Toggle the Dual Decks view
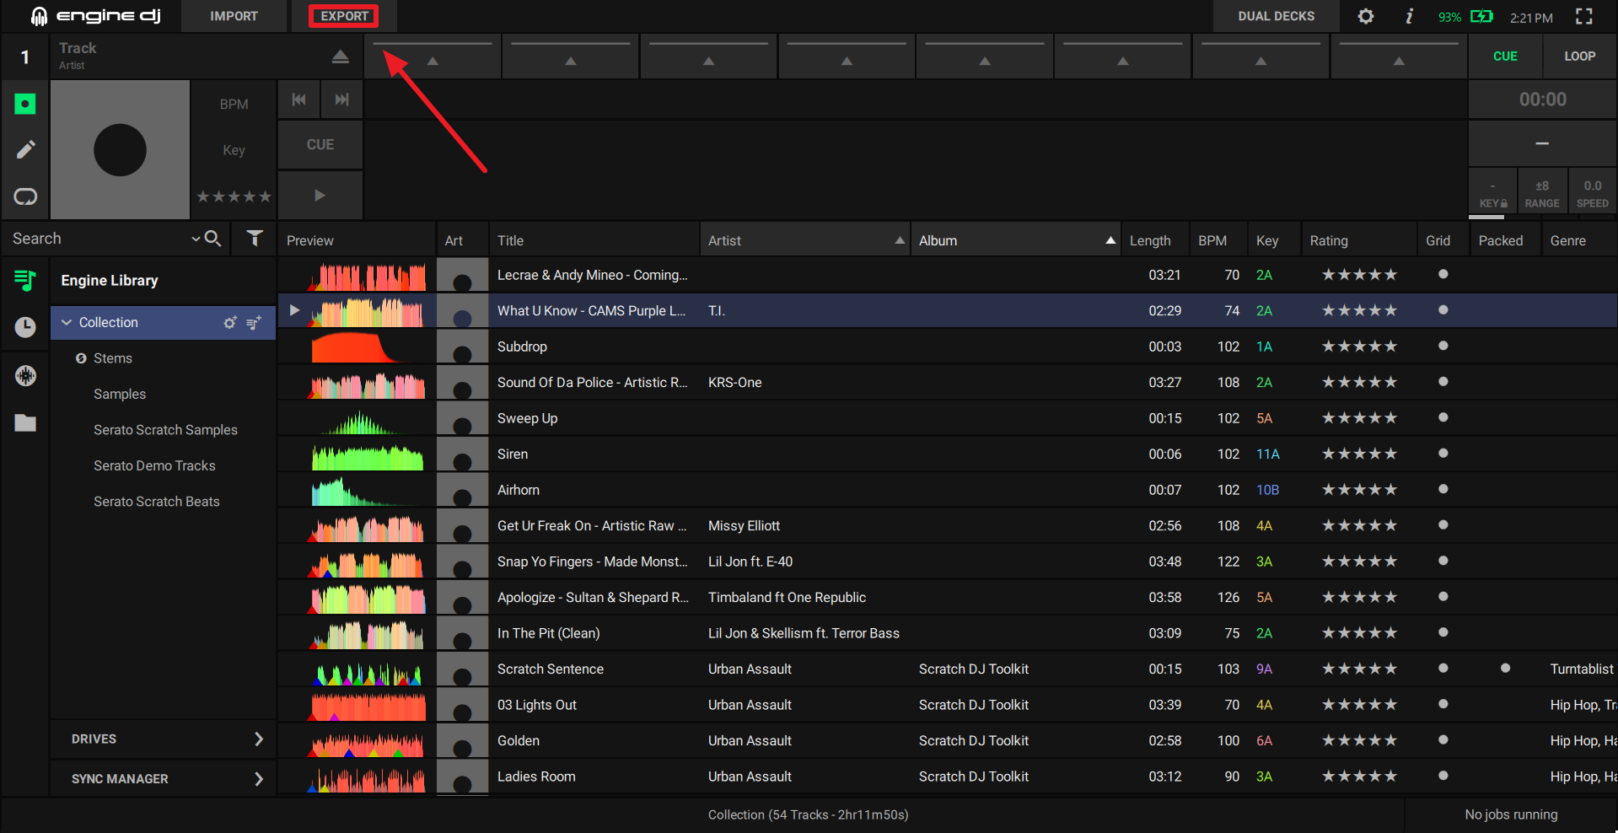Image resolution: width=1618 pixels, height=833 pixels. click(x=1276, y=16)
